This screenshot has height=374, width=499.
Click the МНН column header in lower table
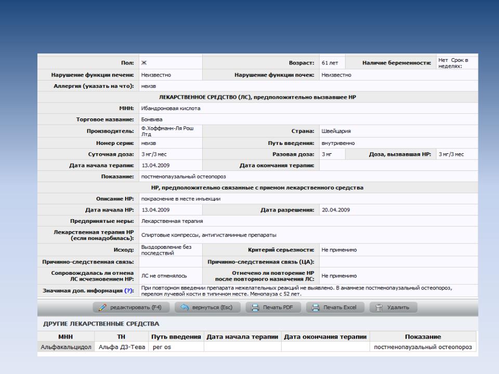[x=65, y=337]
